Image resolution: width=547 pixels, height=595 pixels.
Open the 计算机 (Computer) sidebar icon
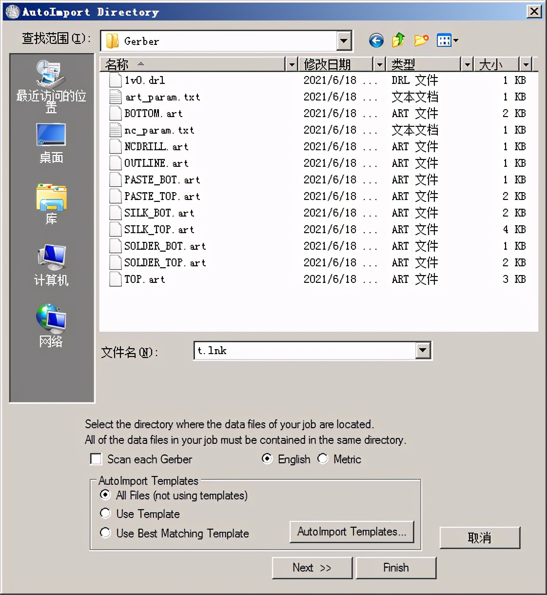[51, 258]
